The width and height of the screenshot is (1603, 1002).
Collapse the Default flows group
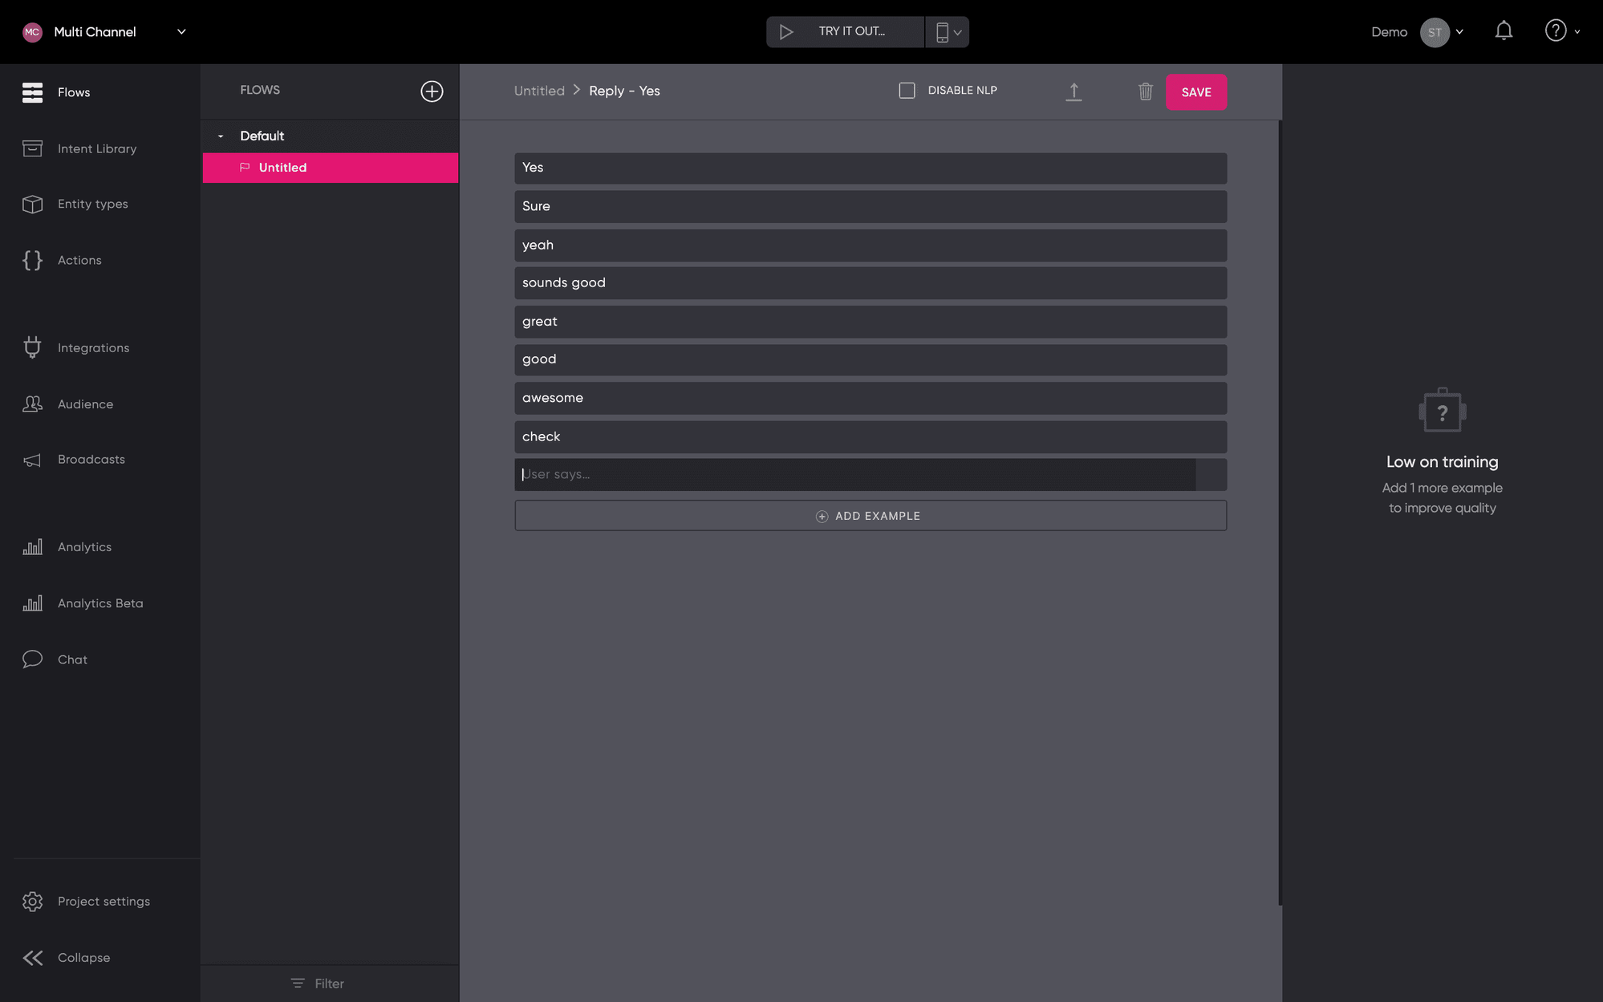point(221,136)
